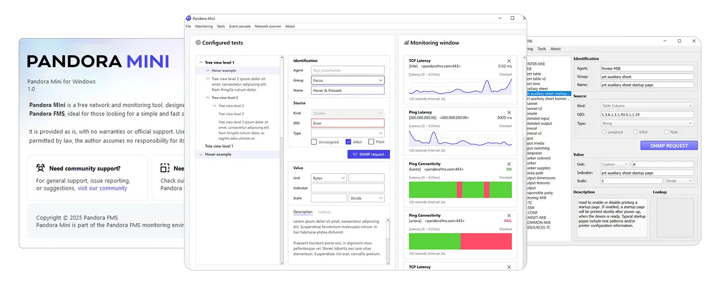Collapse the Tree view level 2 node

coord(208,98)
